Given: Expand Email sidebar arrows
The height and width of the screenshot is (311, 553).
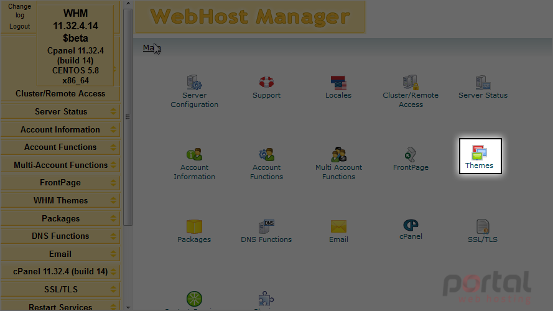Looking at the screenshot, I should tap(113, 254).
